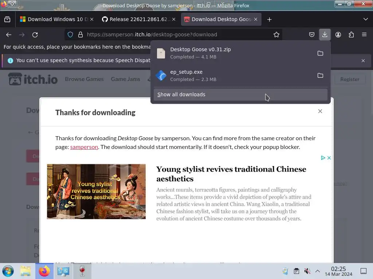
Task: Click the itch.io logo
Action: tap(33, 79)
